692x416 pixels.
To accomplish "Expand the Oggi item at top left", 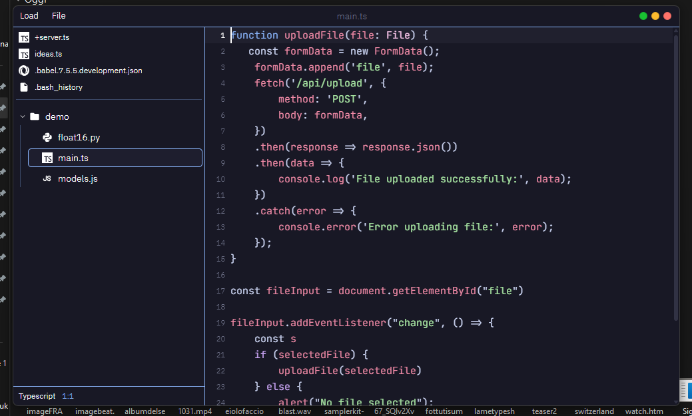I will pyautogui.click(x=19, y=3).
